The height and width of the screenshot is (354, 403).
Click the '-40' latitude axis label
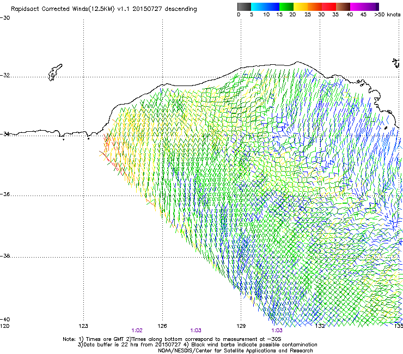click(x=5, y=320)
